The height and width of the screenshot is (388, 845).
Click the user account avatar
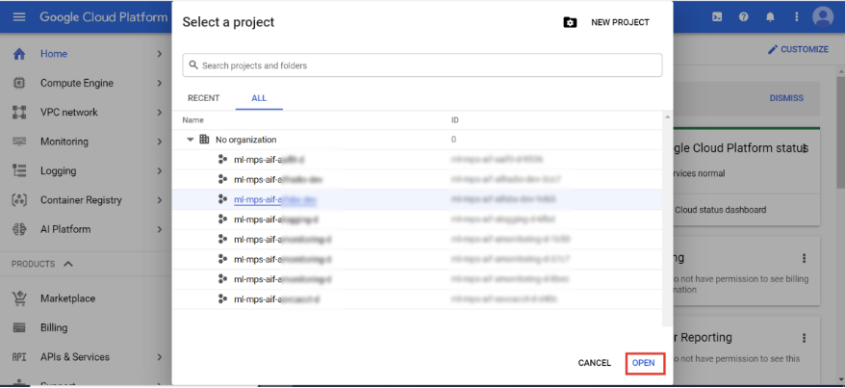(822, 16)
